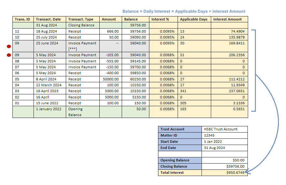Viewport: 286px width, 185px height.
Task: Click the 10250.00 balance cell
Action: tap(135, 85)
